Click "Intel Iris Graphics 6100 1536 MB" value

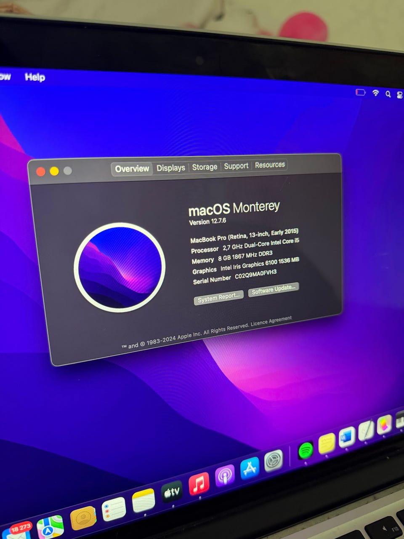[x=260, y=264]
